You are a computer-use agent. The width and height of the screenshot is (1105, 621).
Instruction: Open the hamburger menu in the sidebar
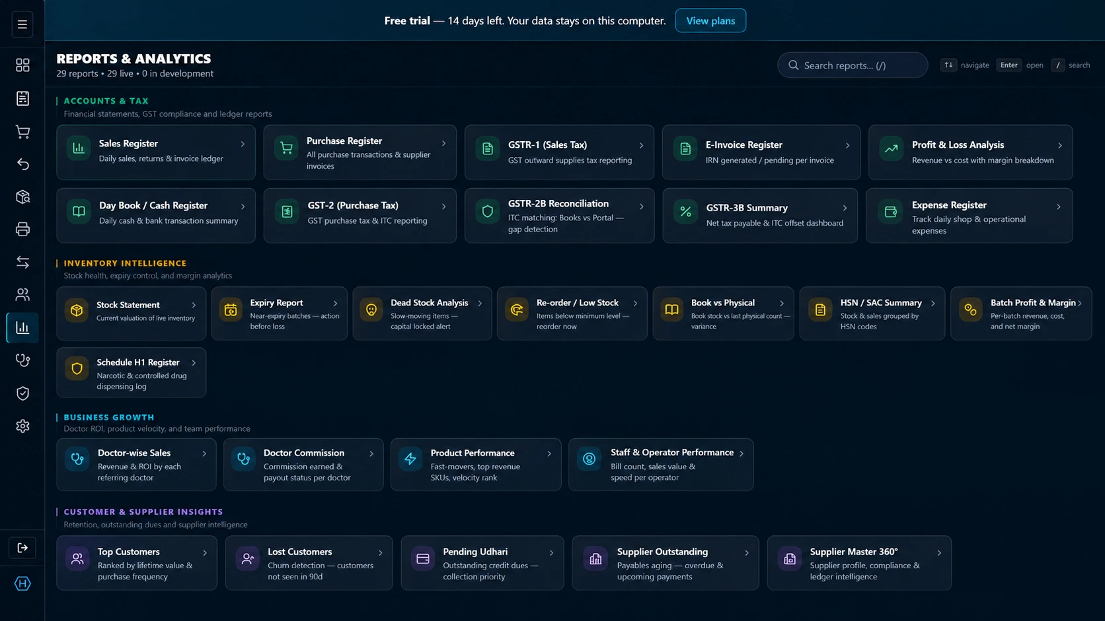pyautogui.click(x=22, y=24)
